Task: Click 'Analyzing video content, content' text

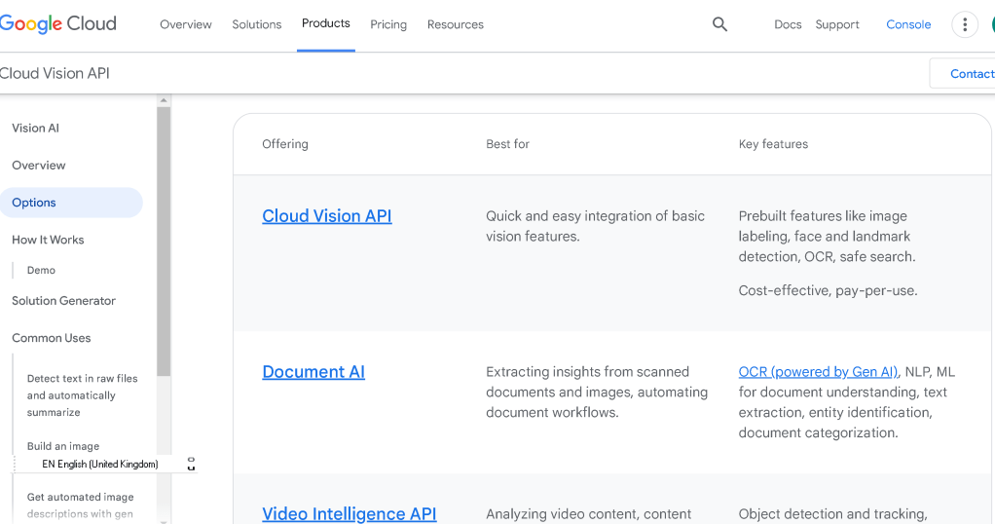Action: 588,514
